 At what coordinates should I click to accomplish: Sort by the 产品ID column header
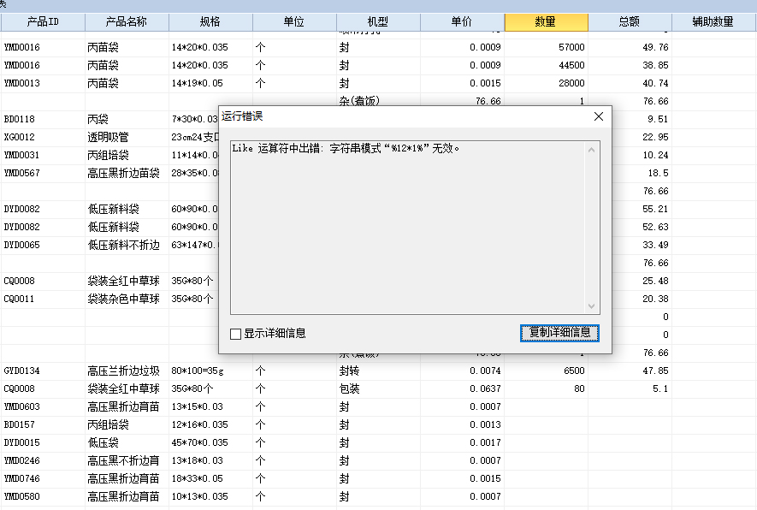coord(43,21)
